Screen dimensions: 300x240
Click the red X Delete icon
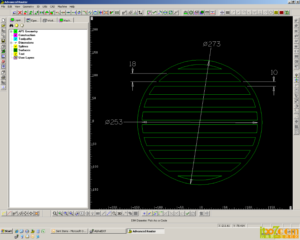click(20, 13)
